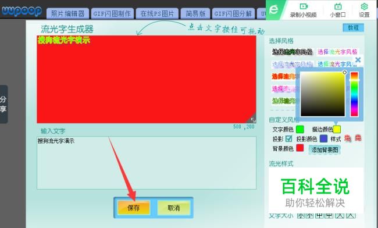Click into the 输入文字 text area
Viewport: 378px width, 228px height.
click(x=147, y=163)
